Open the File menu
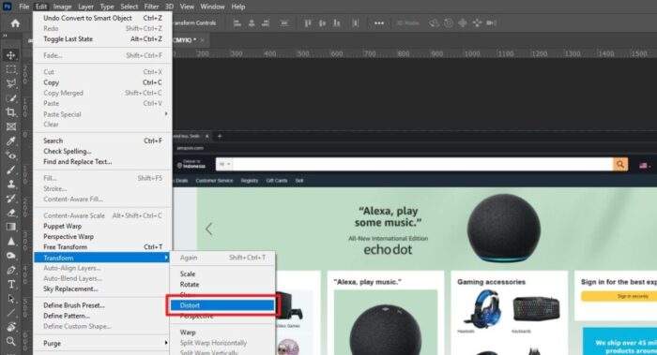 pyautogui.click(x=23, y=7)
